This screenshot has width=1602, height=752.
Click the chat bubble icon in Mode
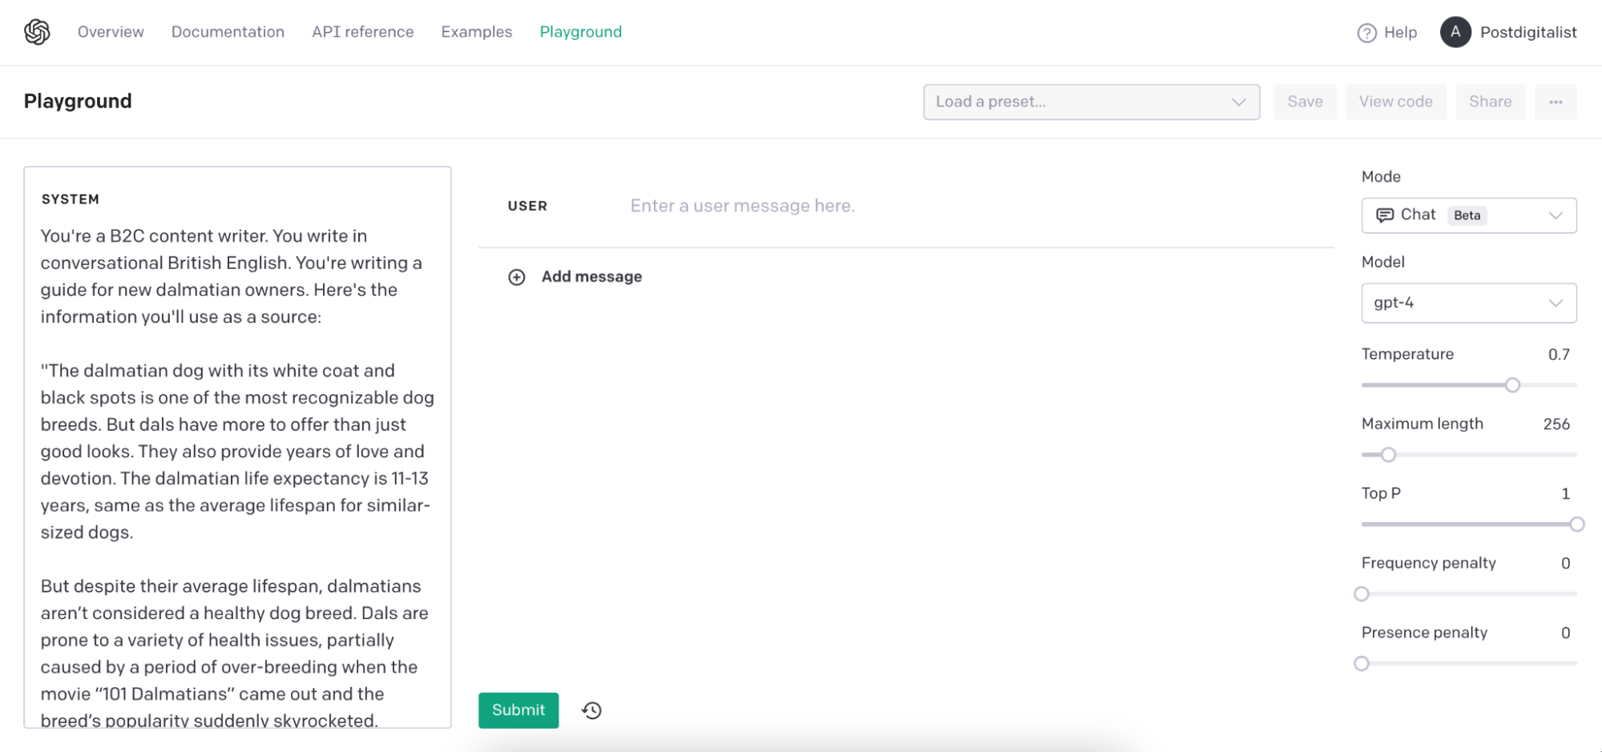point(1384,215)
